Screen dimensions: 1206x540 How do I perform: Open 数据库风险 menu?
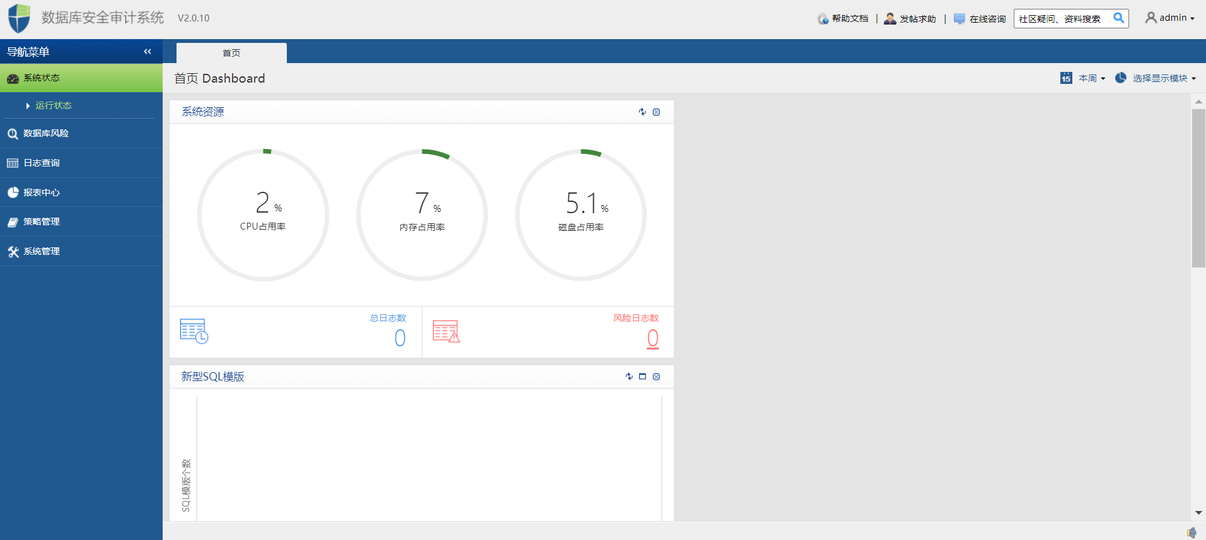pyautogui.click(x=81, y=133)
